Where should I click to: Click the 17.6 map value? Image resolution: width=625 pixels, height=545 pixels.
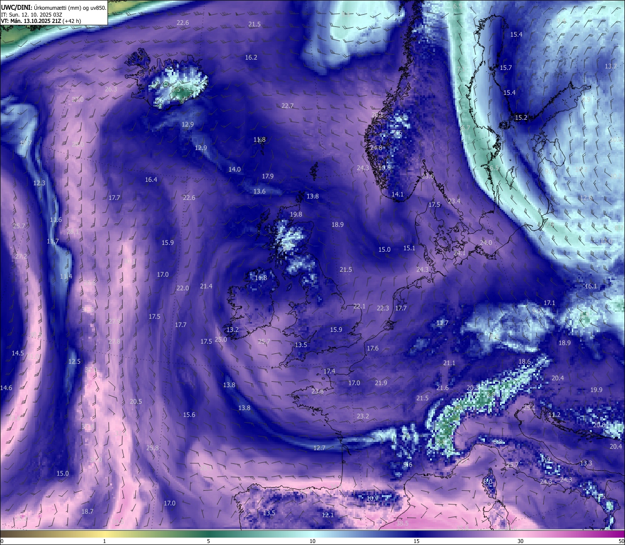(373, 348)
